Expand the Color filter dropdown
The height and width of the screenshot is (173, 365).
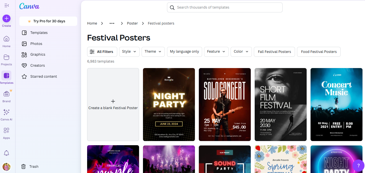[x=241, y=52]
